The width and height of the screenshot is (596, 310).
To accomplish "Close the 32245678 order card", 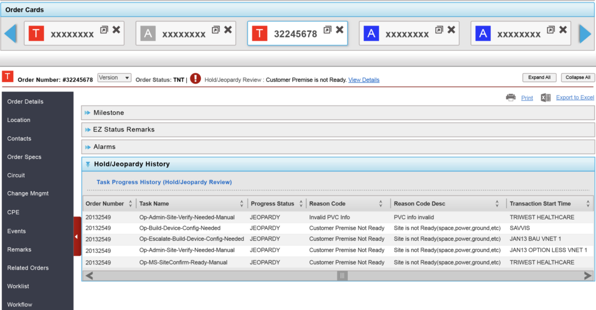I will point(340,30).
